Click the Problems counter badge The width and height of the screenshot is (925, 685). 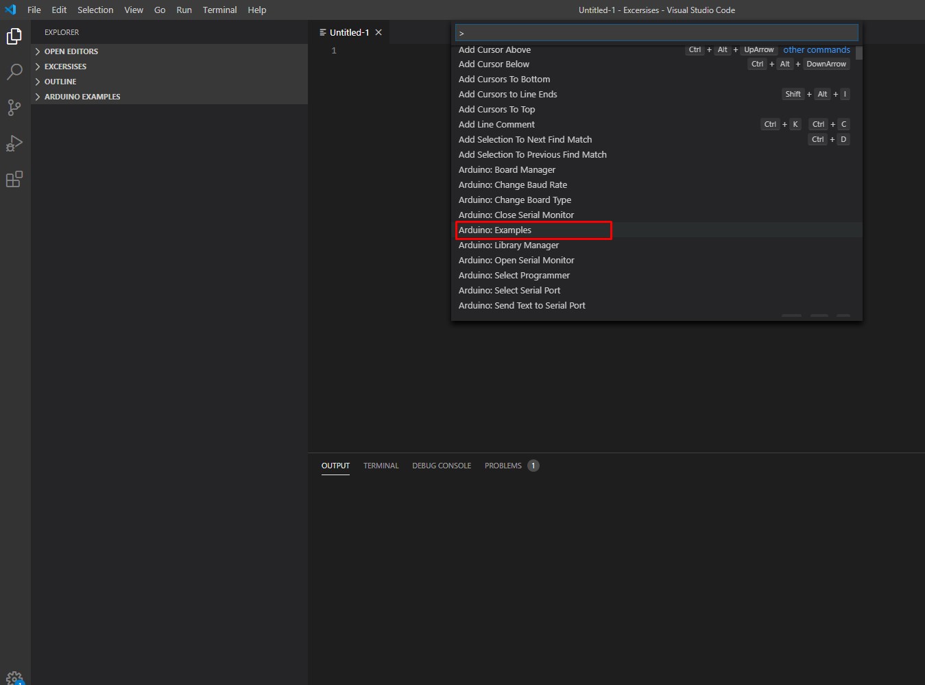point(533,466)
